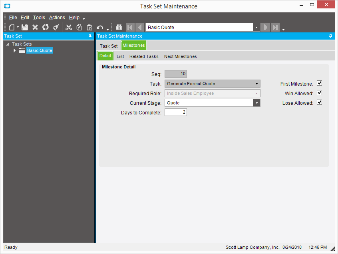Click the Milestone Detail group heading
338x254 pixels.
coord(119,67)
